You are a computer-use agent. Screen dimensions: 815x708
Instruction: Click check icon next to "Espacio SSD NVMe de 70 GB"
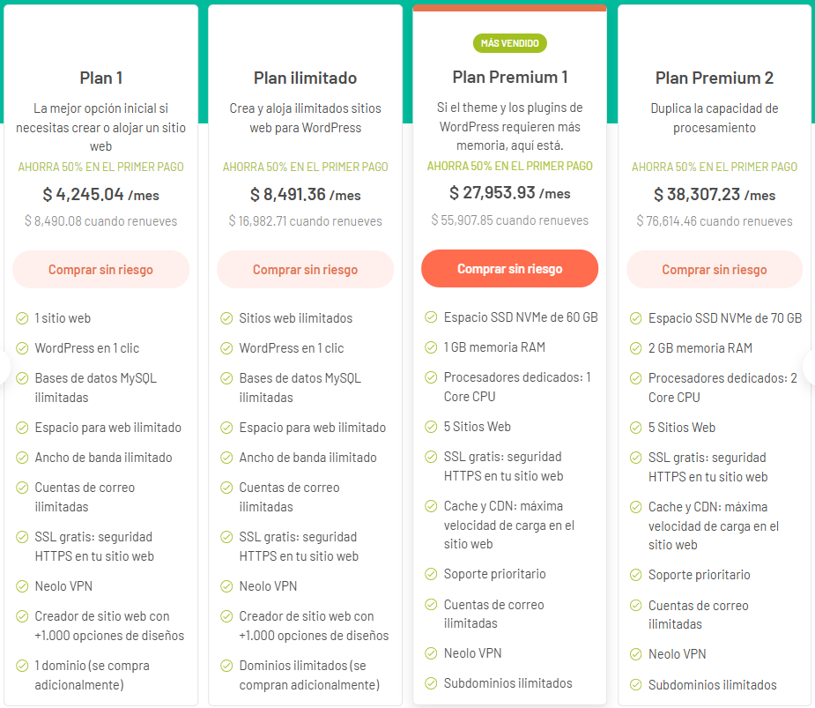[x=635, y=318]
